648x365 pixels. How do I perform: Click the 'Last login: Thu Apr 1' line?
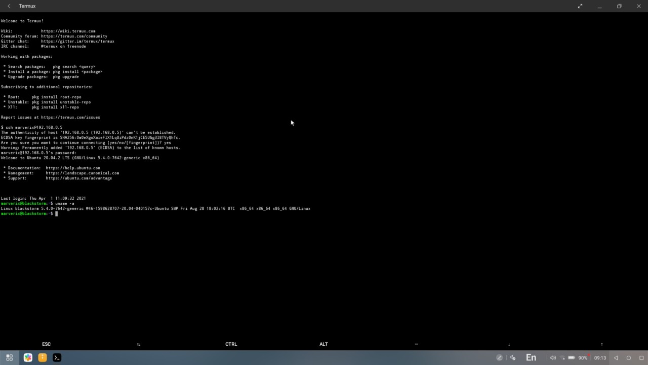click(x=43, y=198)
